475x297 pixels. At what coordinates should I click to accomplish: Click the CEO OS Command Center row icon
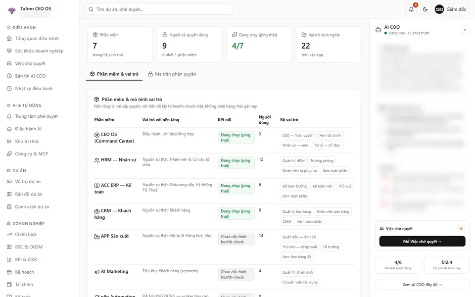point(97,135)
